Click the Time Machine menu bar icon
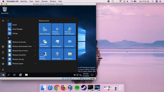Image resolution: width=164 pixels, height=92 pixels. (113, 1)
